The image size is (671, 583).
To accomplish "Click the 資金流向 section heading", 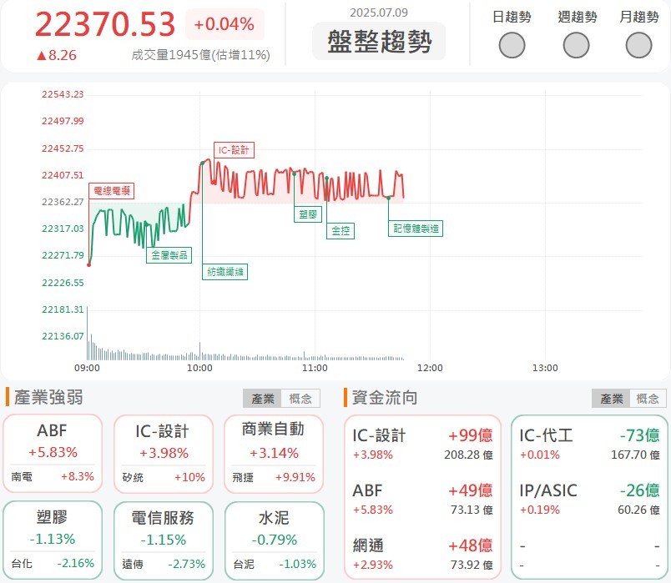I will pos(384,397).
